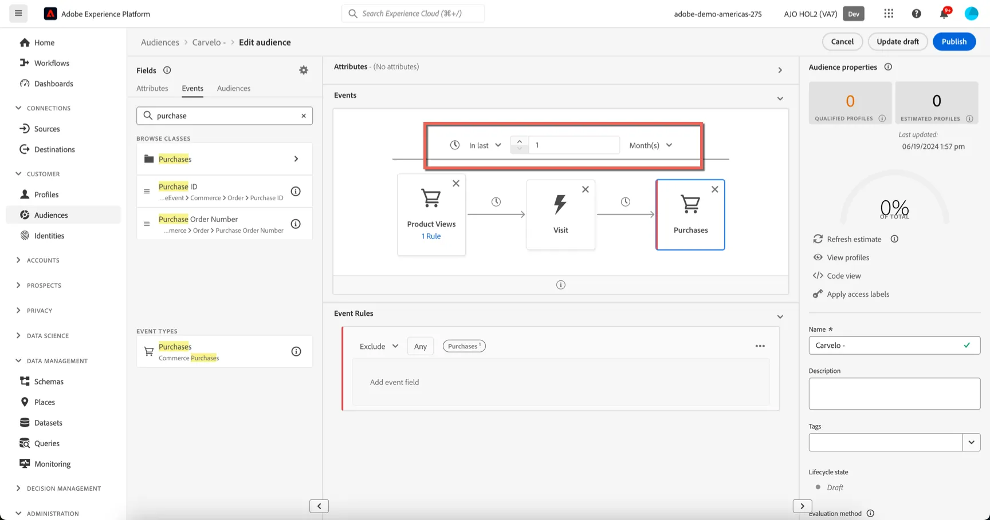990x520 pixels.
Task: Show info next to Refresh estimate
Action: click(x=894, y=239)
